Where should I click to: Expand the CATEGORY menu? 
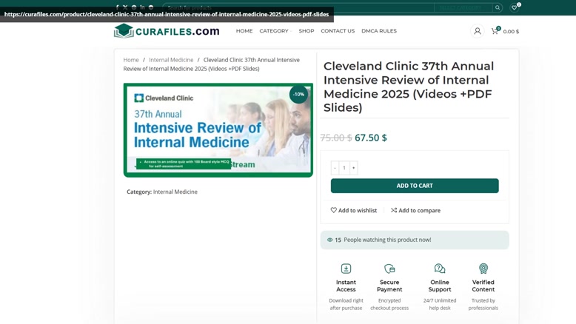(x=275, y=31)
